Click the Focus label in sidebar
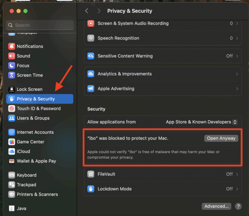The width and height of the screenshot is (249, 216). (x=23, y=65)
